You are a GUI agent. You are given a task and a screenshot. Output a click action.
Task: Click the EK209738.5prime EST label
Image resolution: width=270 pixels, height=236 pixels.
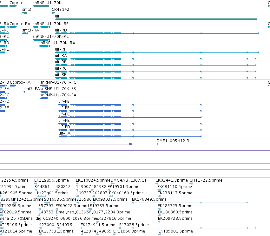(175, 219)
